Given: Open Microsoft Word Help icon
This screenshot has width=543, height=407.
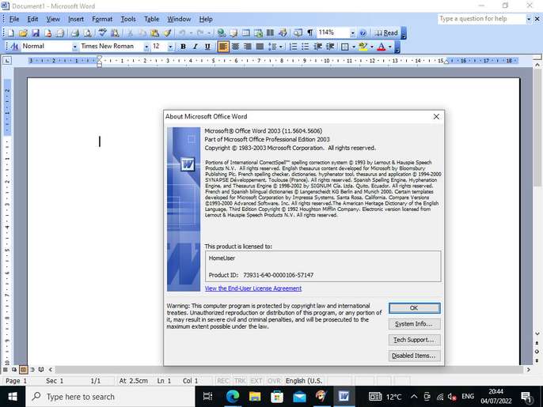Looking at the screenshot, I should pos(363,33).
